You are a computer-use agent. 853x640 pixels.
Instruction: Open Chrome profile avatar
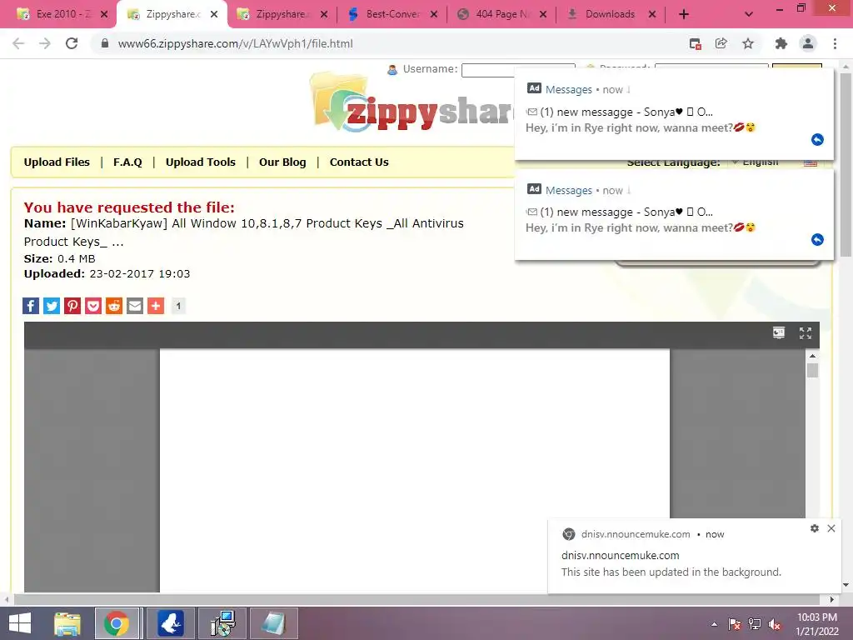point(808,43)
